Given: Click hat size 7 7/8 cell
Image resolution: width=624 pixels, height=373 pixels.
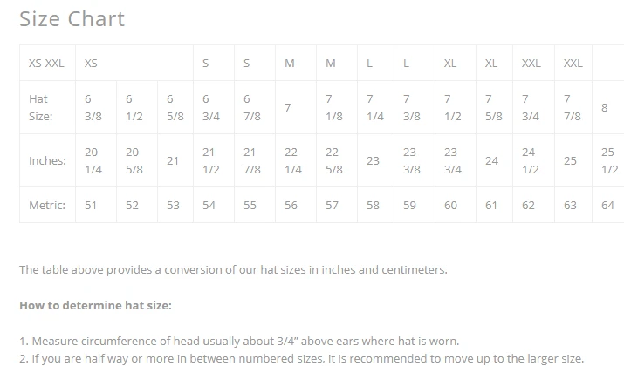Looking at the screenshot, I should click(572, 108).
